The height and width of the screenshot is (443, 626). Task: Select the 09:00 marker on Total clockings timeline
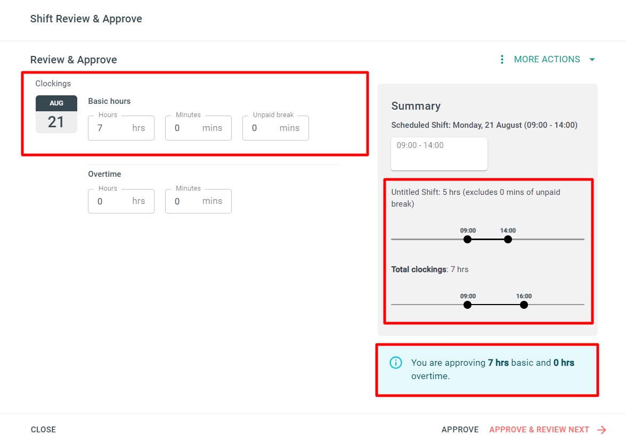(468, 305)
